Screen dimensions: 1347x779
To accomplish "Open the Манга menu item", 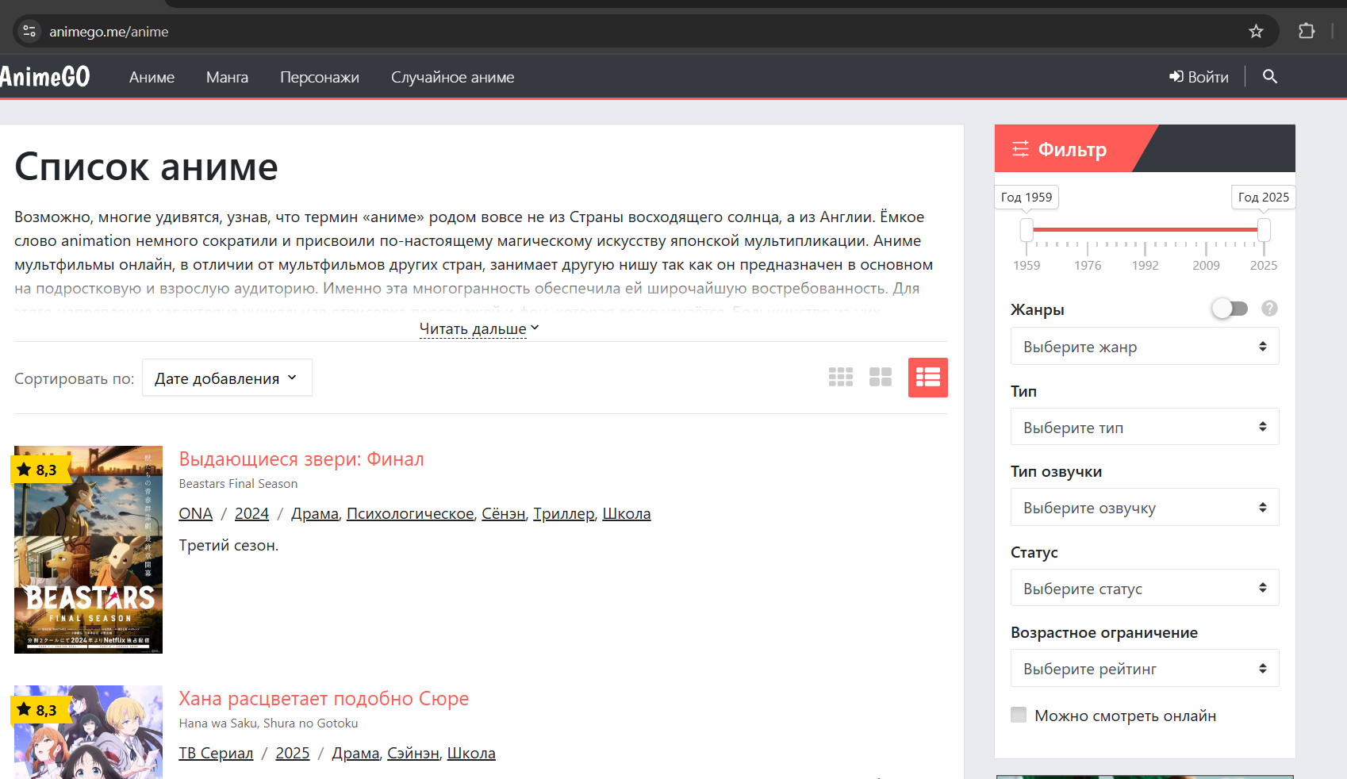I will 227,77.
